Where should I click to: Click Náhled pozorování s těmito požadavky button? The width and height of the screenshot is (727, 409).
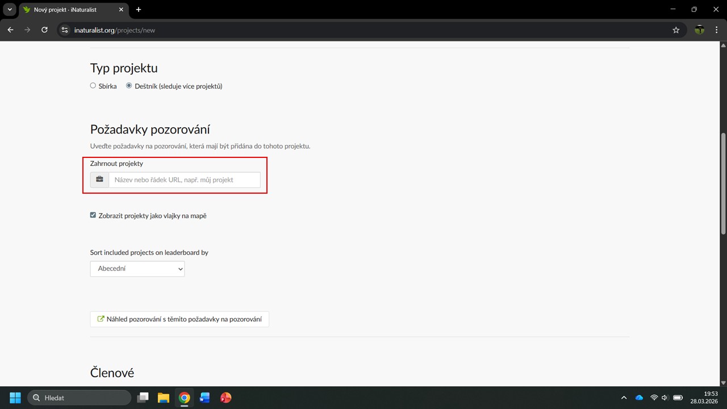point(179,319)
